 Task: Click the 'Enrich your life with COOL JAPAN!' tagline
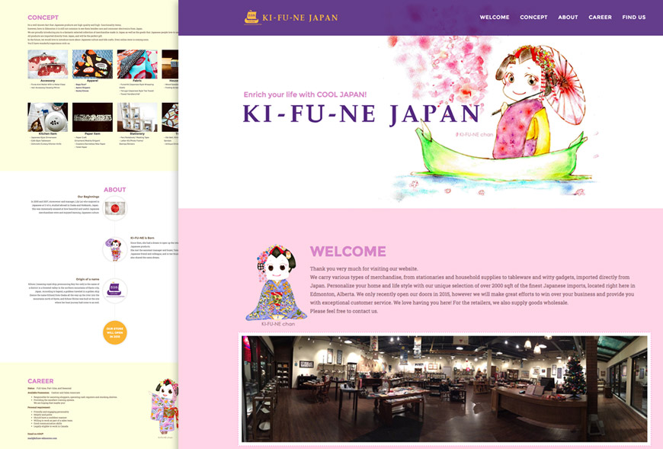pyautogui.click(x=305, y=95)
